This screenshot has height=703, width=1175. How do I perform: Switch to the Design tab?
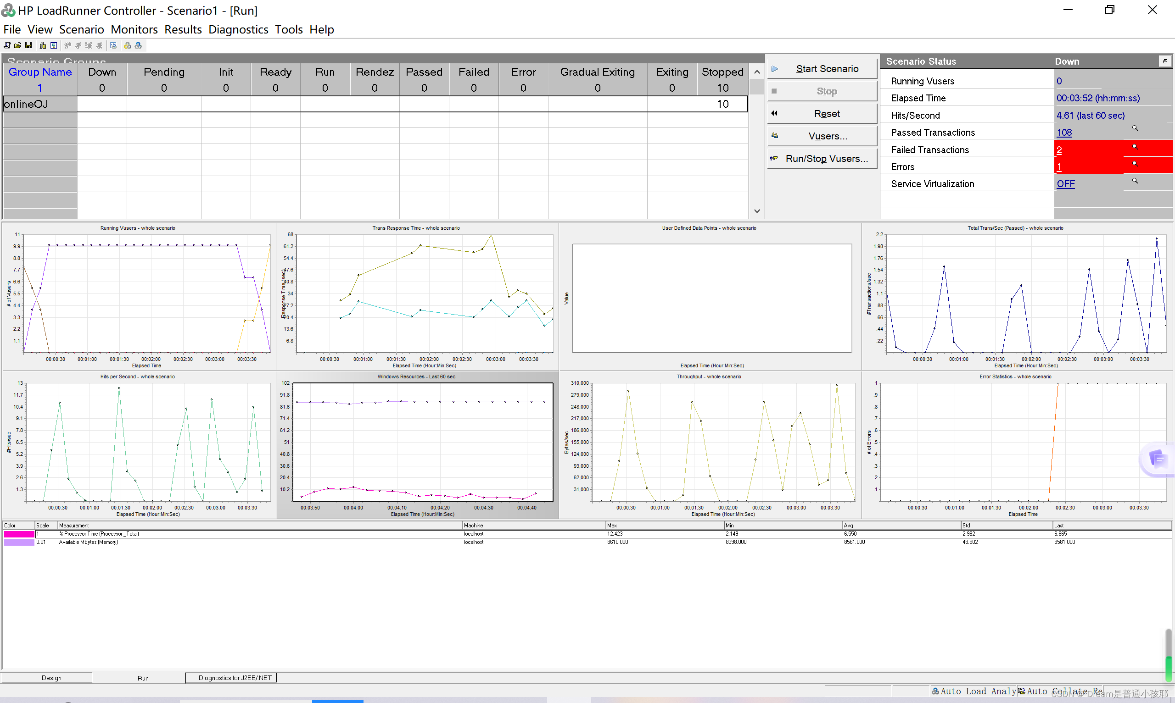(x=51, y=678)
